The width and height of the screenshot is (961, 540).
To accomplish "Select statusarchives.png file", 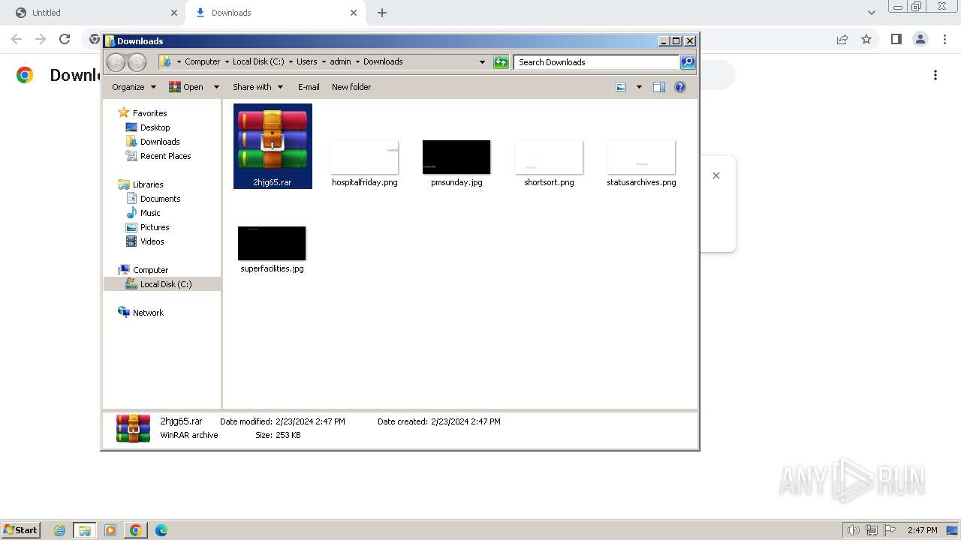I will click(641, 163).
